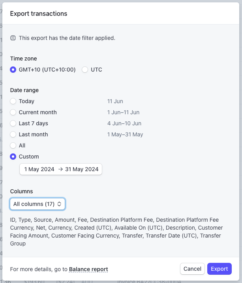Click the info icon beside date filter notice
The width and height of the screenshot is (242, 283).
(13, 38)
